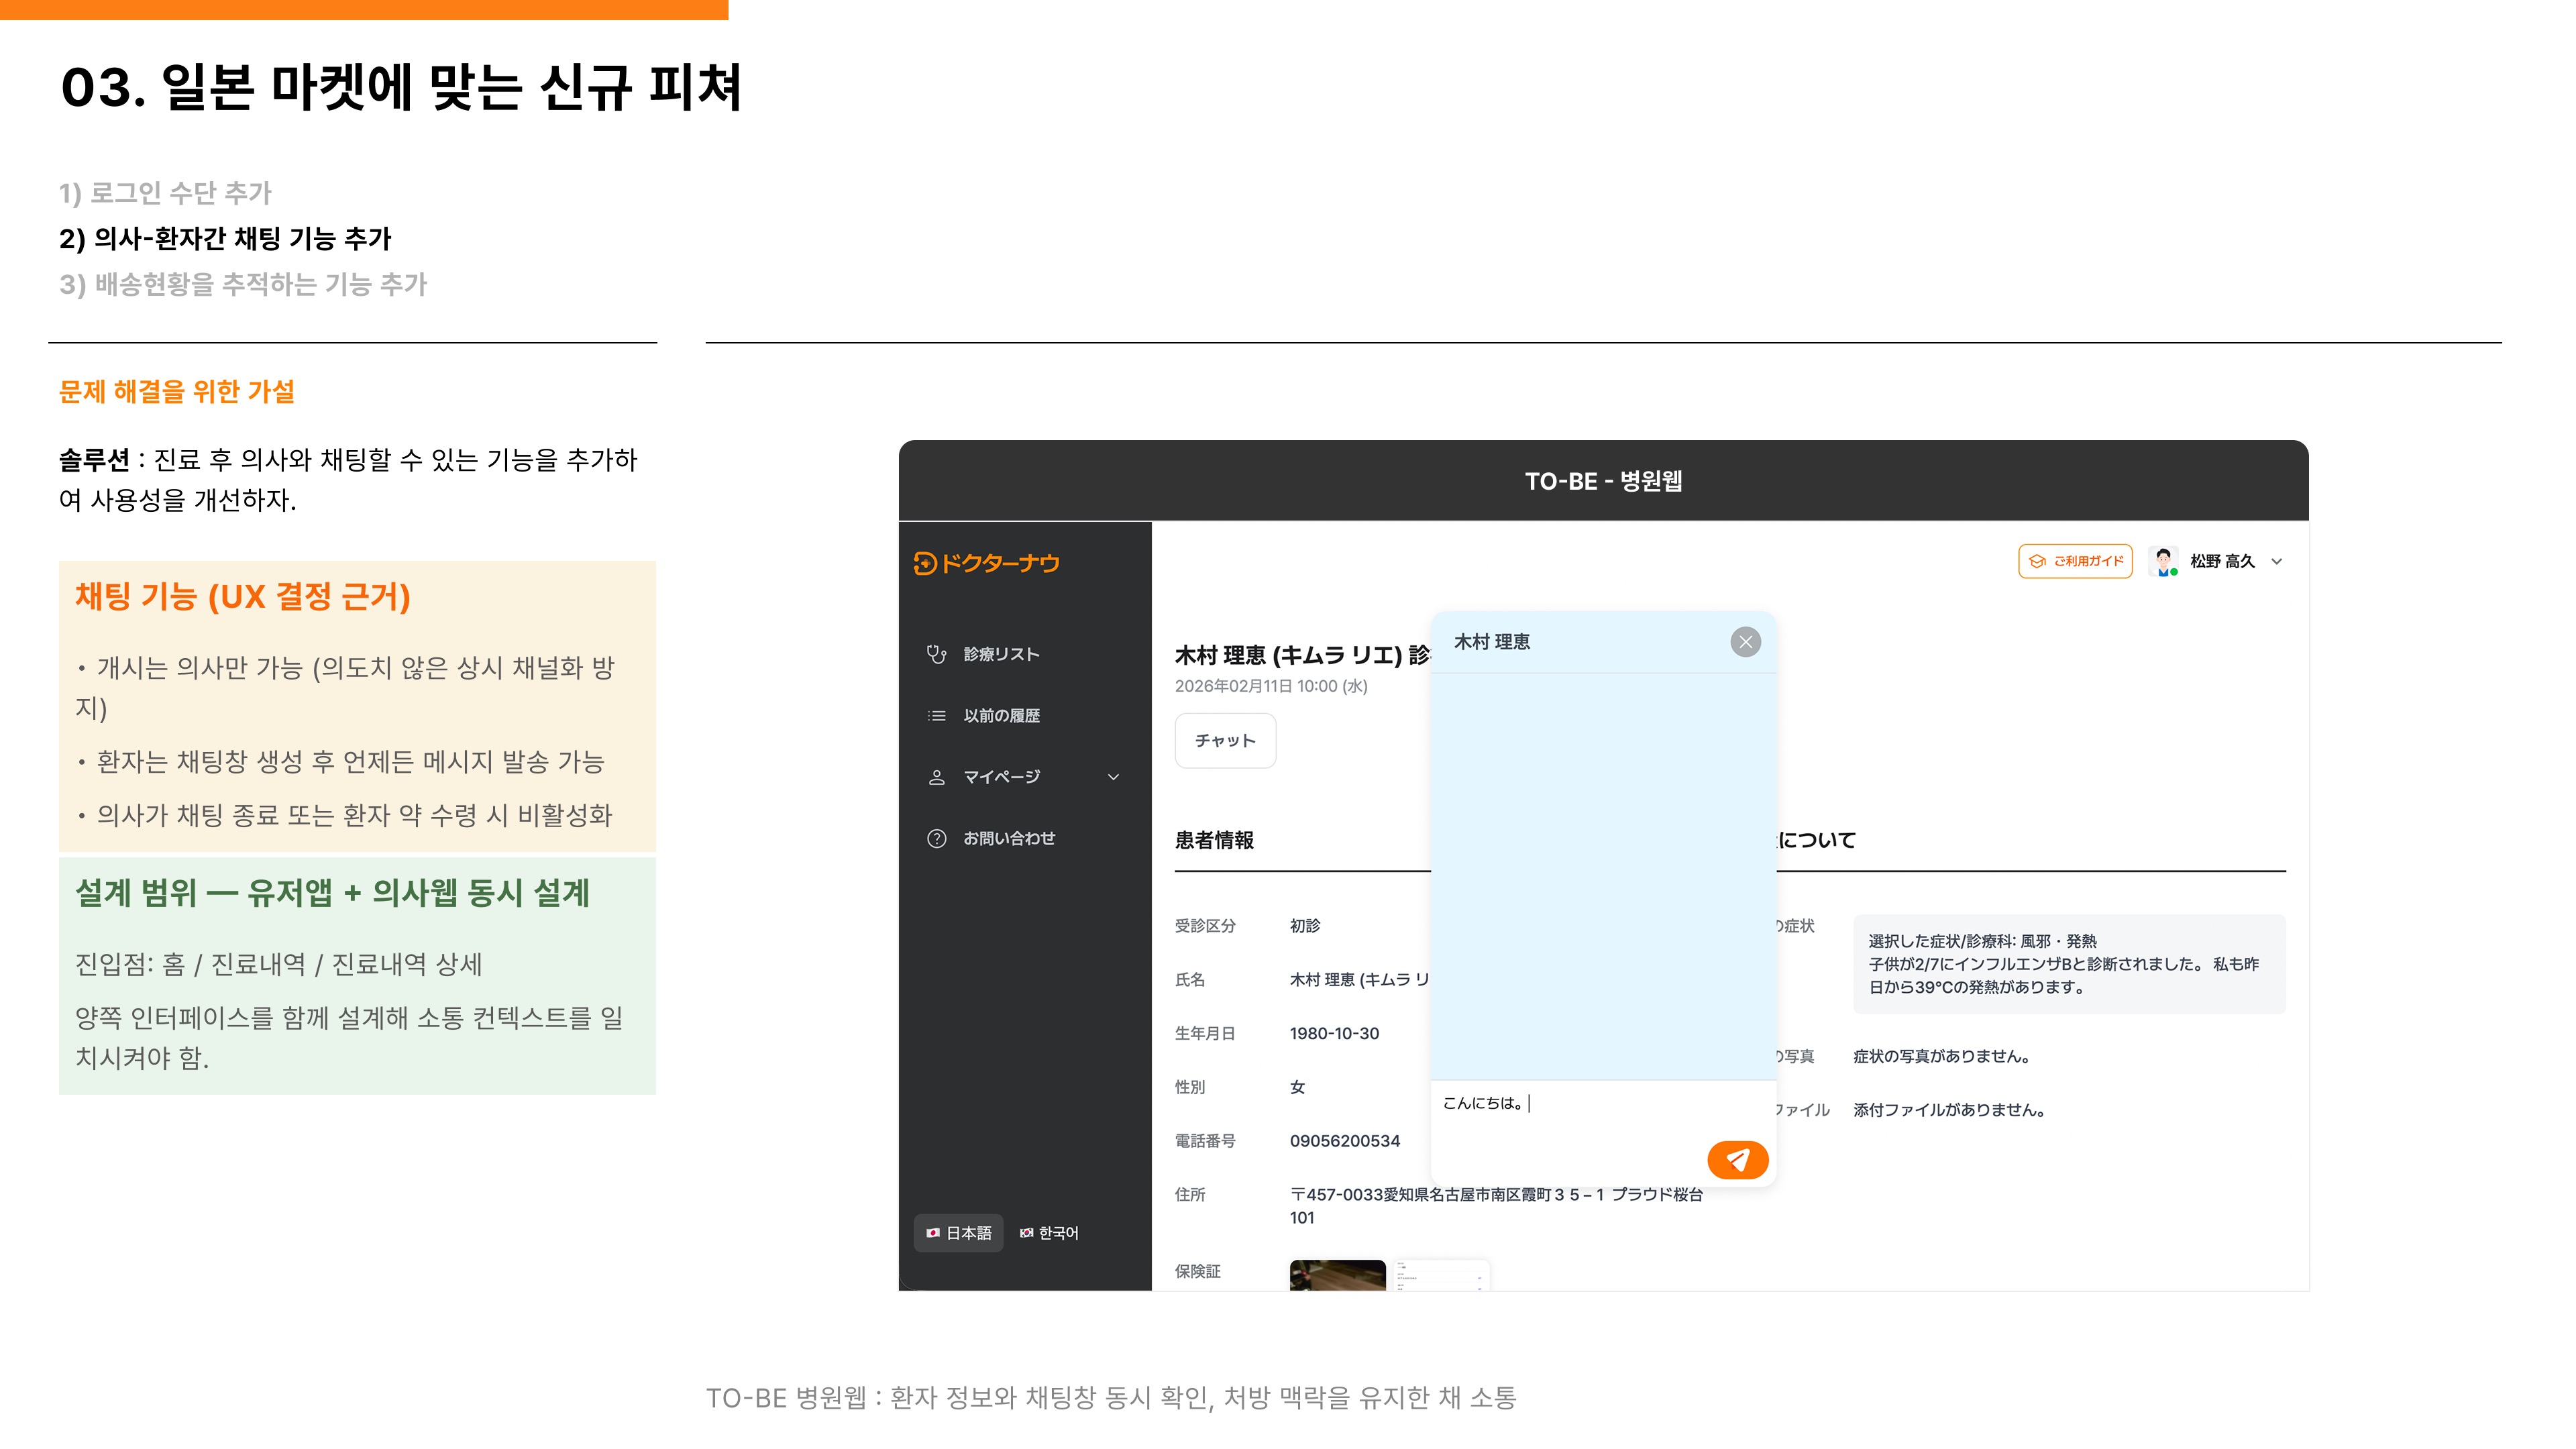
Task: Click the birth date 1980-10-30
Action: pyautogui.click(x=1334, y=1034)
